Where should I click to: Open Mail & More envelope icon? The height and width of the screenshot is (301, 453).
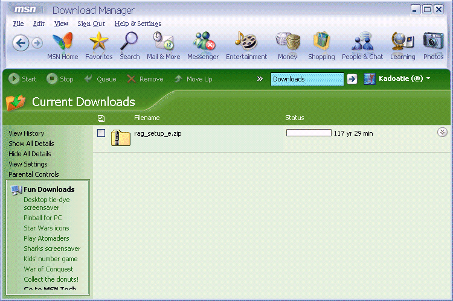pos(163,41)
